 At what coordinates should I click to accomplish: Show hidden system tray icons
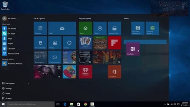click(164, 104)
